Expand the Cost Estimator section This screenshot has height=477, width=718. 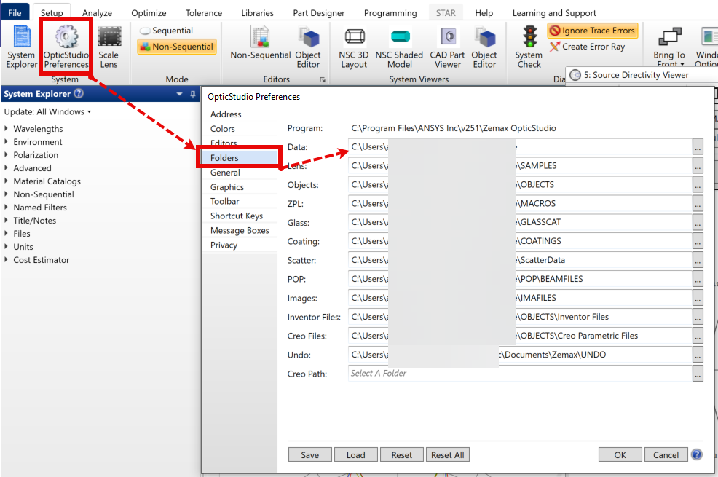[6, 259]
